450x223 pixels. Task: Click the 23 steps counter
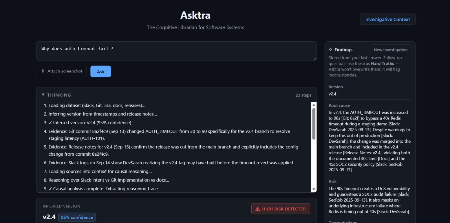pos(303,95)
